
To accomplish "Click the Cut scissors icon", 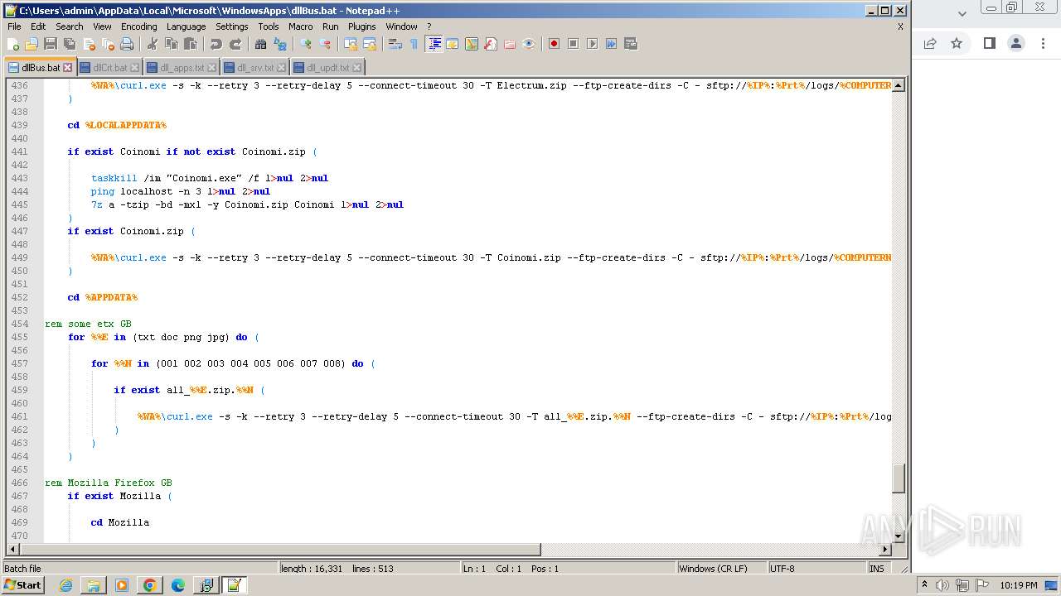I will [153, 44].
